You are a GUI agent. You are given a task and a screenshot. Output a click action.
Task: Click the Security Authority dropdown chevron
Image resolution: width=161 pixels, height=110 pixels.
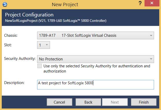151,59
